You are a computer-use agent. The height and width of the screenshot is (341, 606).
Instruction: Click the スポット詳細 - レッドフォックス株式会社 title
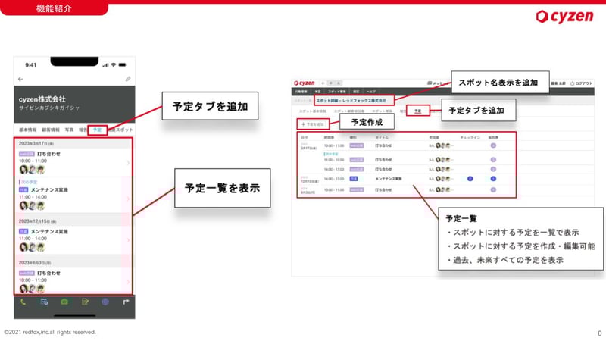[351, 101]
